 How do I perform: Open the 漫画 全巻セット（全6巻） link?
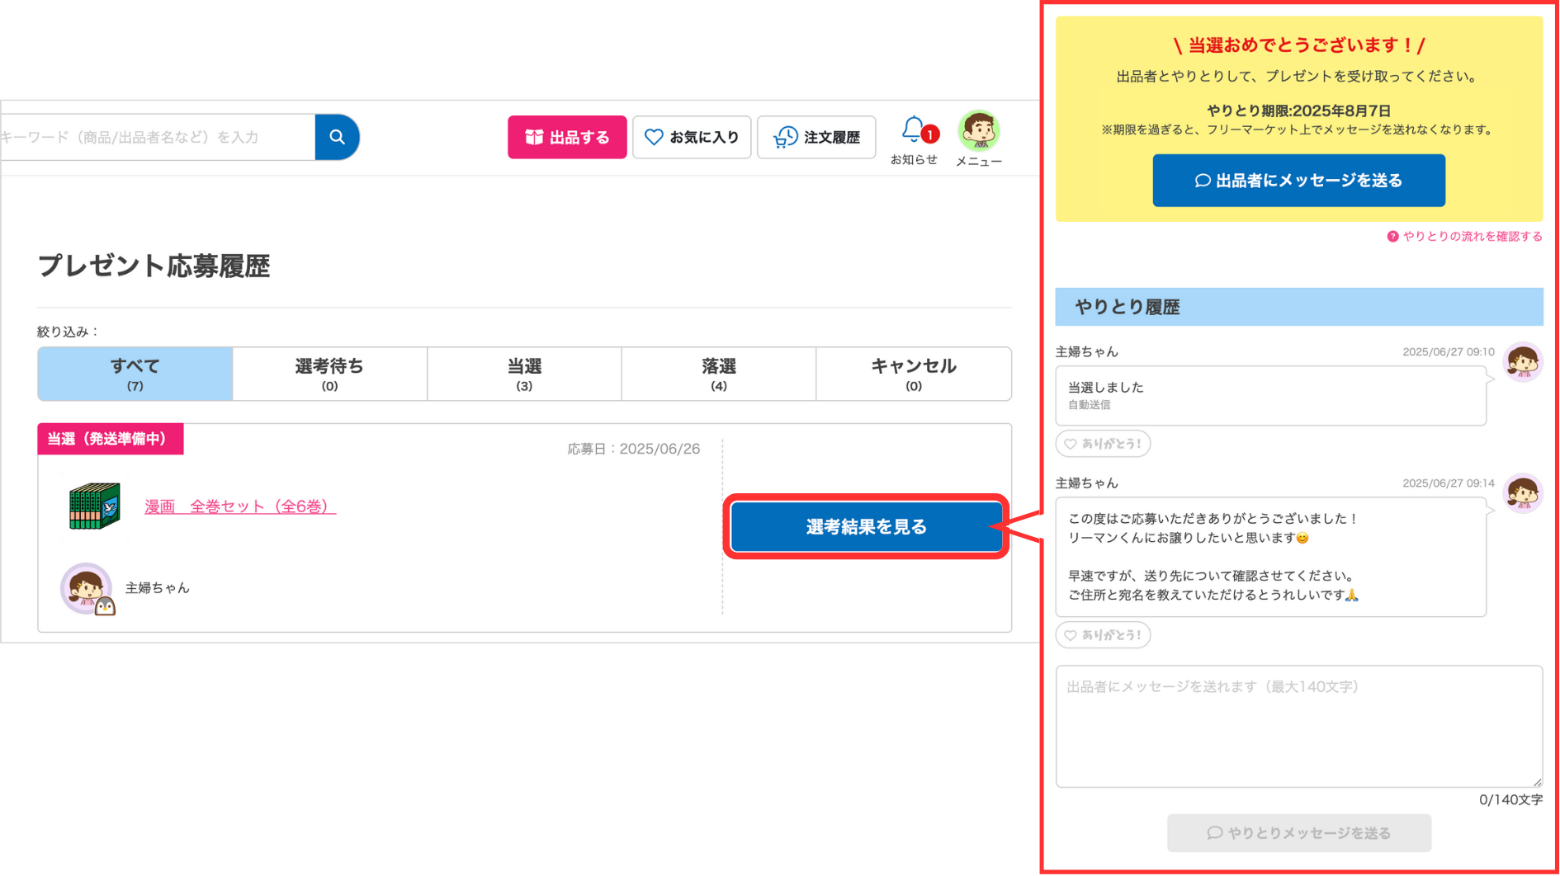240,506
